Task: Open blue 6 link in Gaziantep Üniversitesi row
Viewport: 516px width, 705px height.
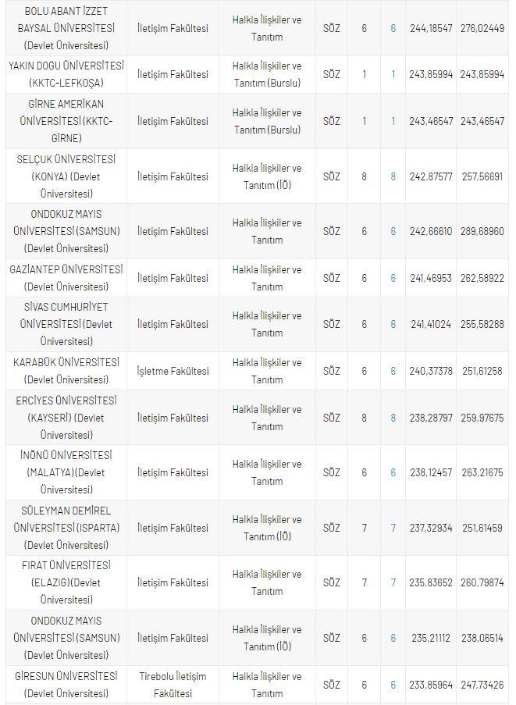Action: click(x=393, y=278)
